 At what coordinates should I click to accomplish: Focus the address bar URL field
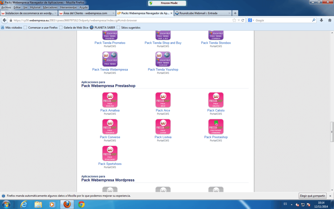click(x=122, y=20)
